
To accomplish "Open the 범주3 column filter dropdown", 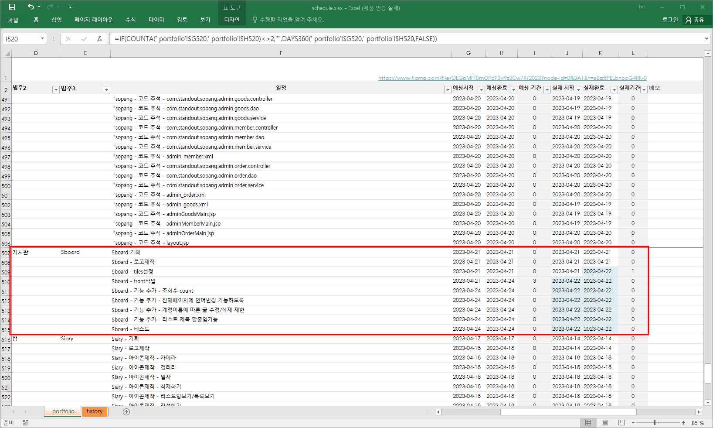I will (106, 89).
